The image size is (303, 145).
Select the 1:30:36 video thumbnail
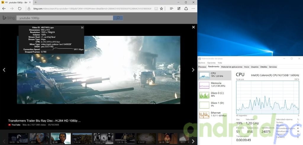pyautogui.click(x=125, y=138)
